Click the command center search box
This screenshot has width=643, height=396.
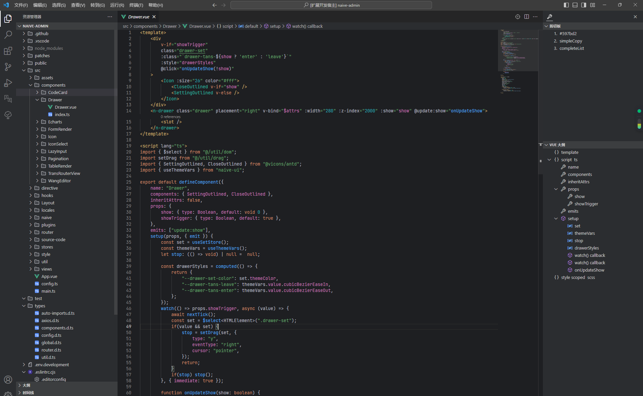click(x=331, y=5)
